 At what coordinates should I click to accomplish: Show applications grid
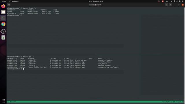3,101
